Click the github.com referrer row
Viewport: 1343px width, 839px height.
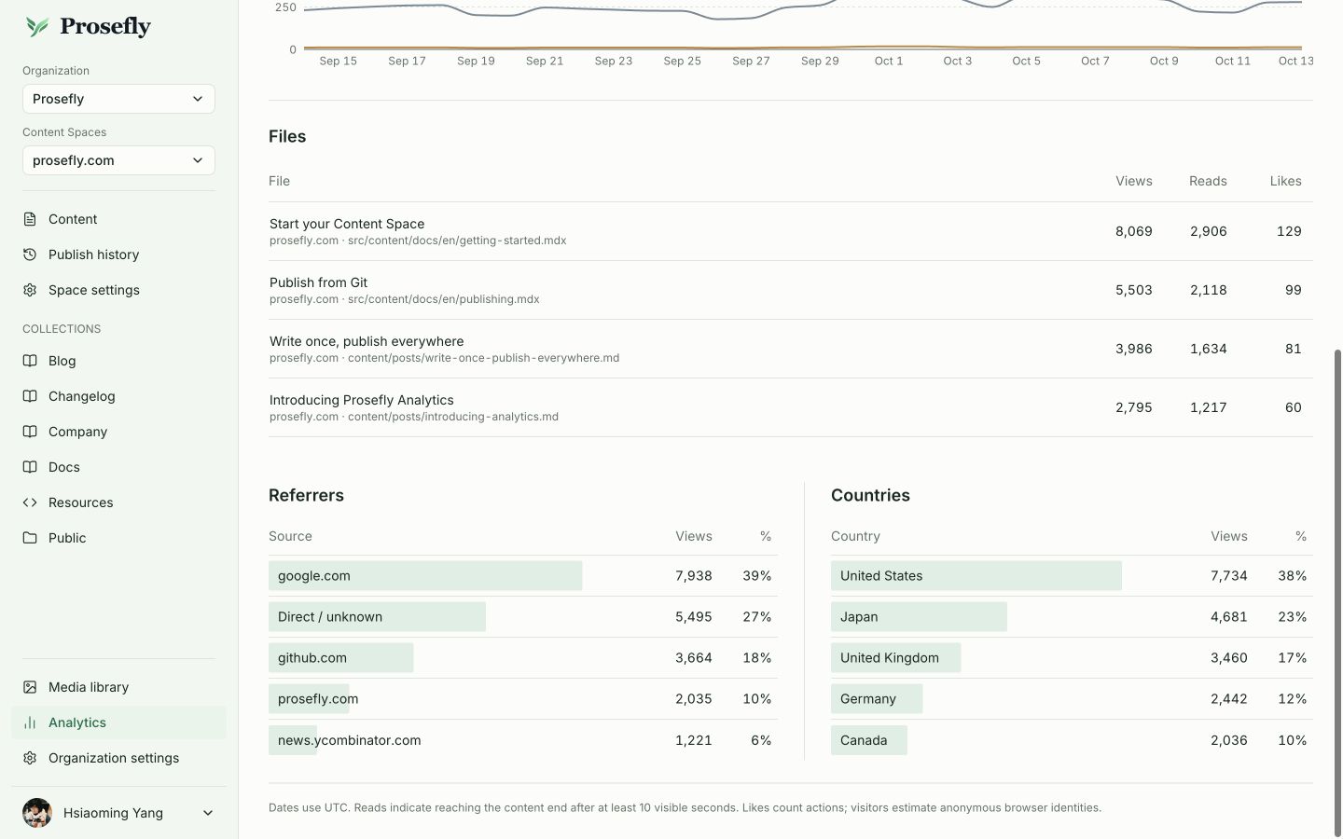click(x=523, y=658)
